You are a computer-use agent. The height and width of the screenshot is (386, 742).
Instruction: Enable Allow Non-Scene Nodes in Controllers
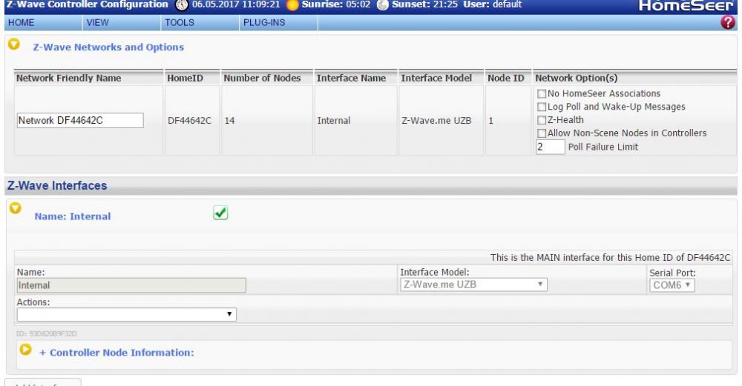[542, 133]
